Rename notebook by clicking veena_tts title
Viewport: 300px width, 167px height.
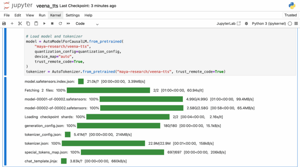[x=47, y=6]
